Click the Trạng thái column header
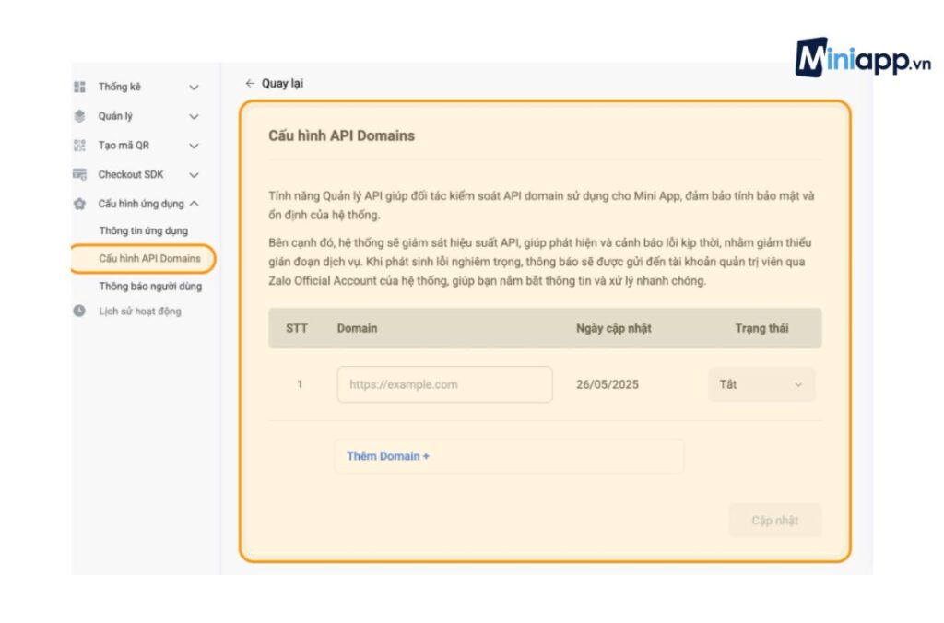 click(x=761, y=328)
